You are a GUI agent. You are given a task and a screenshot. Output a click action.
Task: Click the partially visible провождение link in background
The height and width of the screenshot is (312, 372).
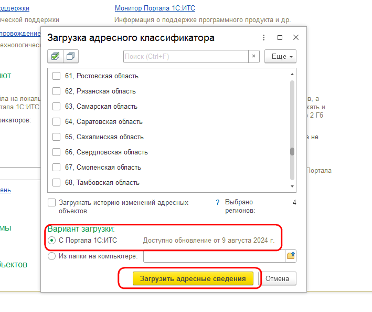[20, 34]
